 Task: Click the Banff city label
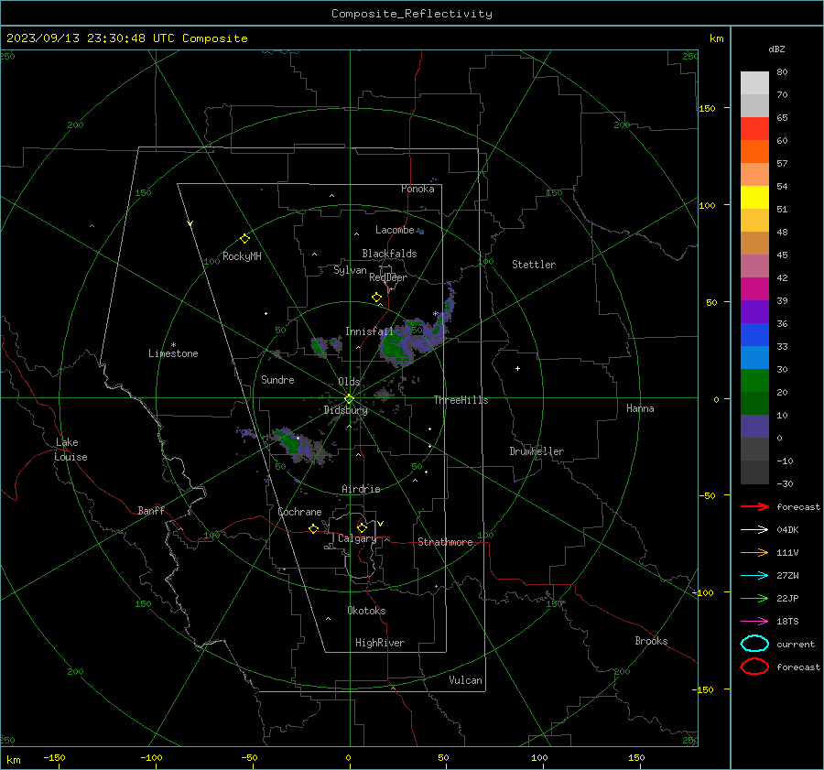151,511
